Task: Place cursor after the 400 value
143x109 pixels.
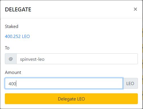Action: click(16, 84)
